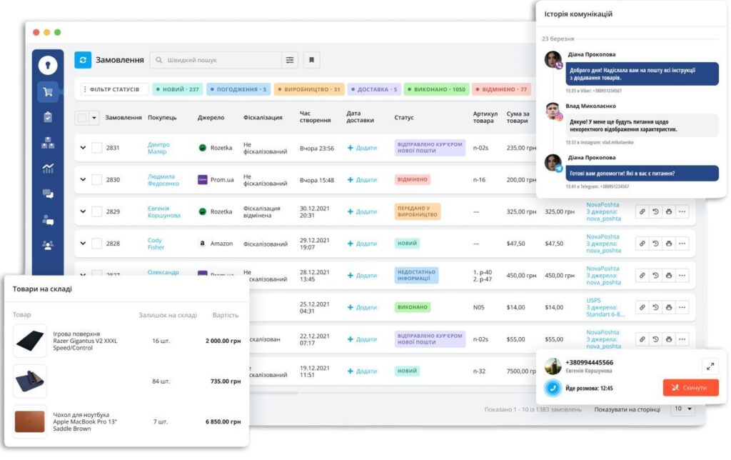This screenshot has height=460, width=731.
Task: Expand the call window with arrows icon
Action: 710,366
